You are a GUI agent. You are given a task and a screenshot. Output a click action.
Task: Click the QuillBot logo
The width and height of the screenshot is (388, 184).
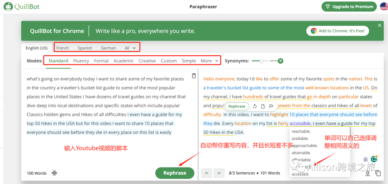[x=22, y=7]
